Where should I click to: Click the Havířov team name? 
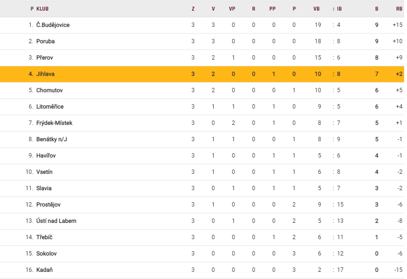point(47,156)
